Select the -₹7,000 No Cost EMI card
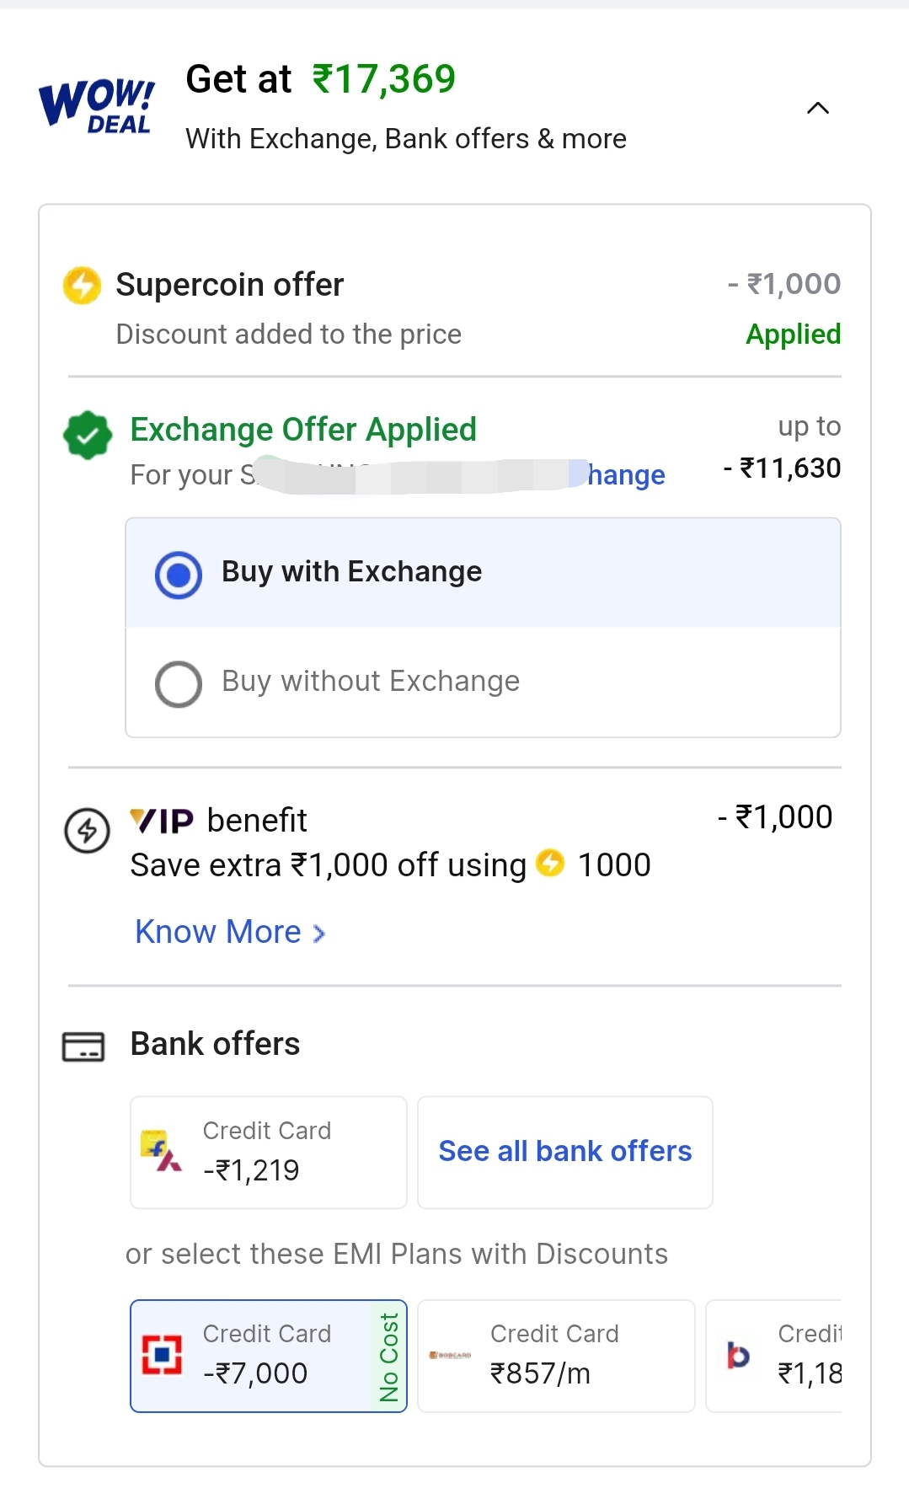909x1504 pixels. tap(268, 1355)
